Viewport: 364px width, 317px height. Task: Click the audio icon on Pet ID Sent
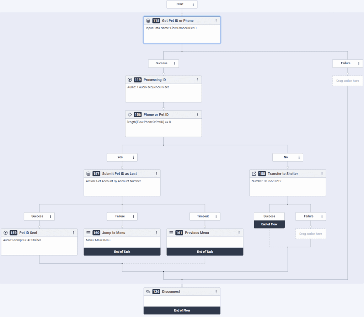(5, 232)
